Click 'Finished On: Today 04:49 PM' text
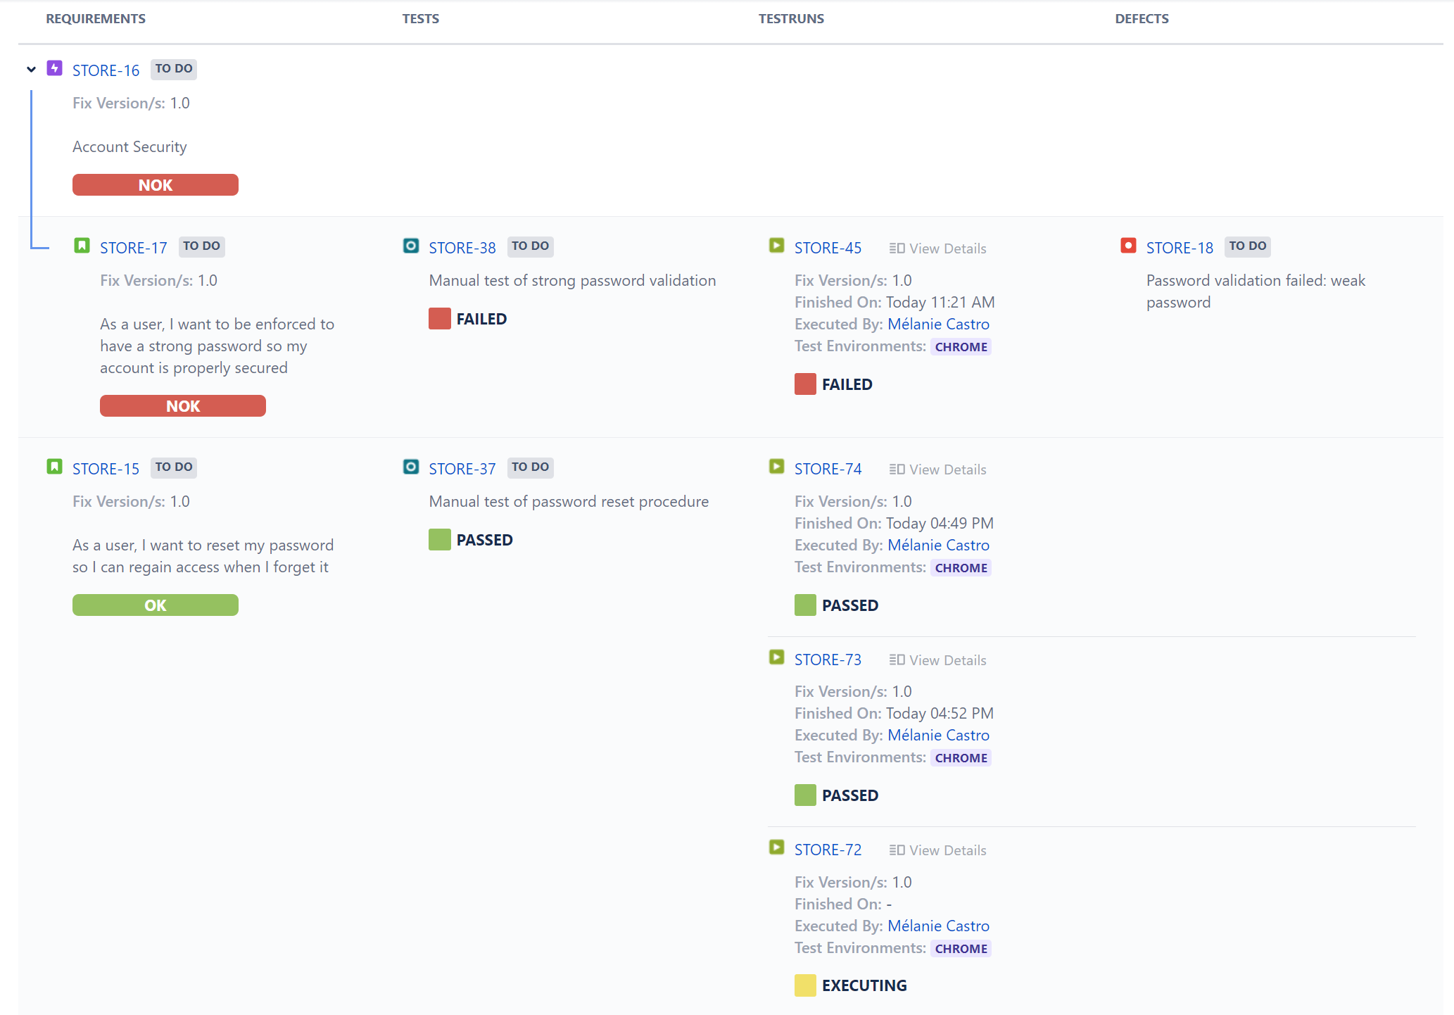1454x1015 pixels. pyautogui.click(x=894, y=524)
